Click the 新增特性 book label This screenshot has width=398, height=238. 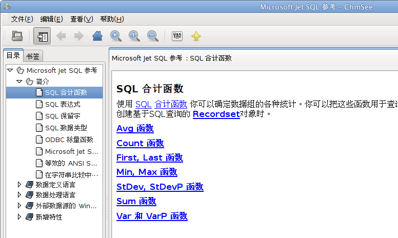(49, 217)
